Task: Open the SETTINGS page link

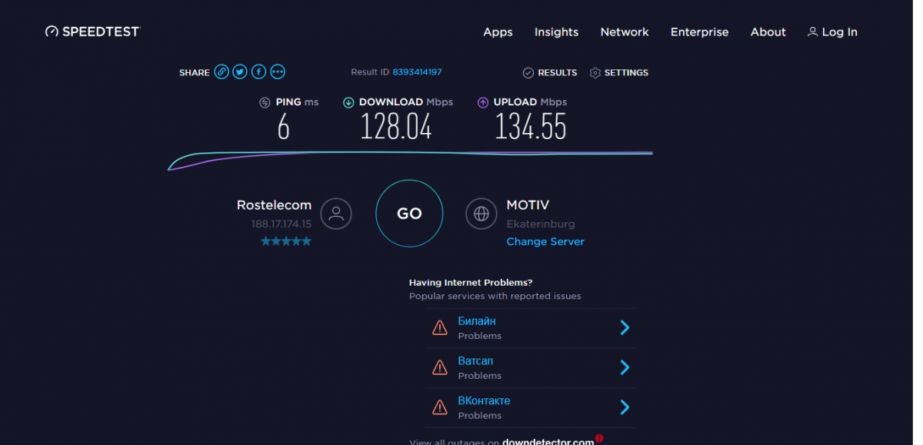Action: 626,73
